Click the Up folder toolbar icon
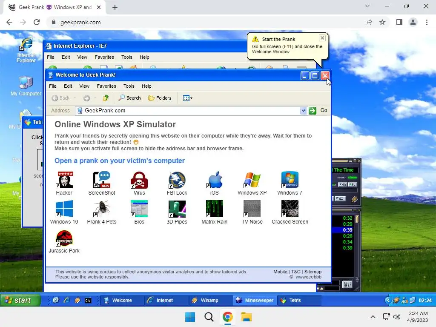 [x=106, y=98]
